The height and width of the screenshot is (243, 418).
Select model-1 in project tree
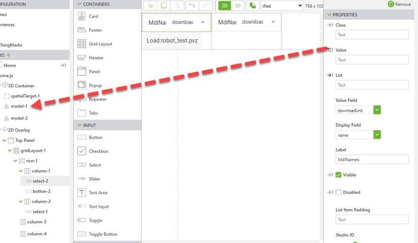pyautogui.click(x=19, y=106)
